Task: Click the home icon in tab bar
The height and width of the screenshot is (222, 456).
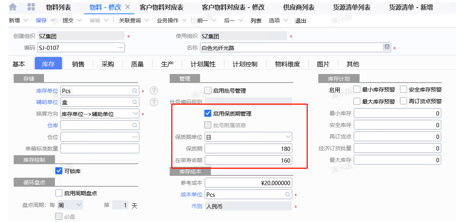Action: 13,7
